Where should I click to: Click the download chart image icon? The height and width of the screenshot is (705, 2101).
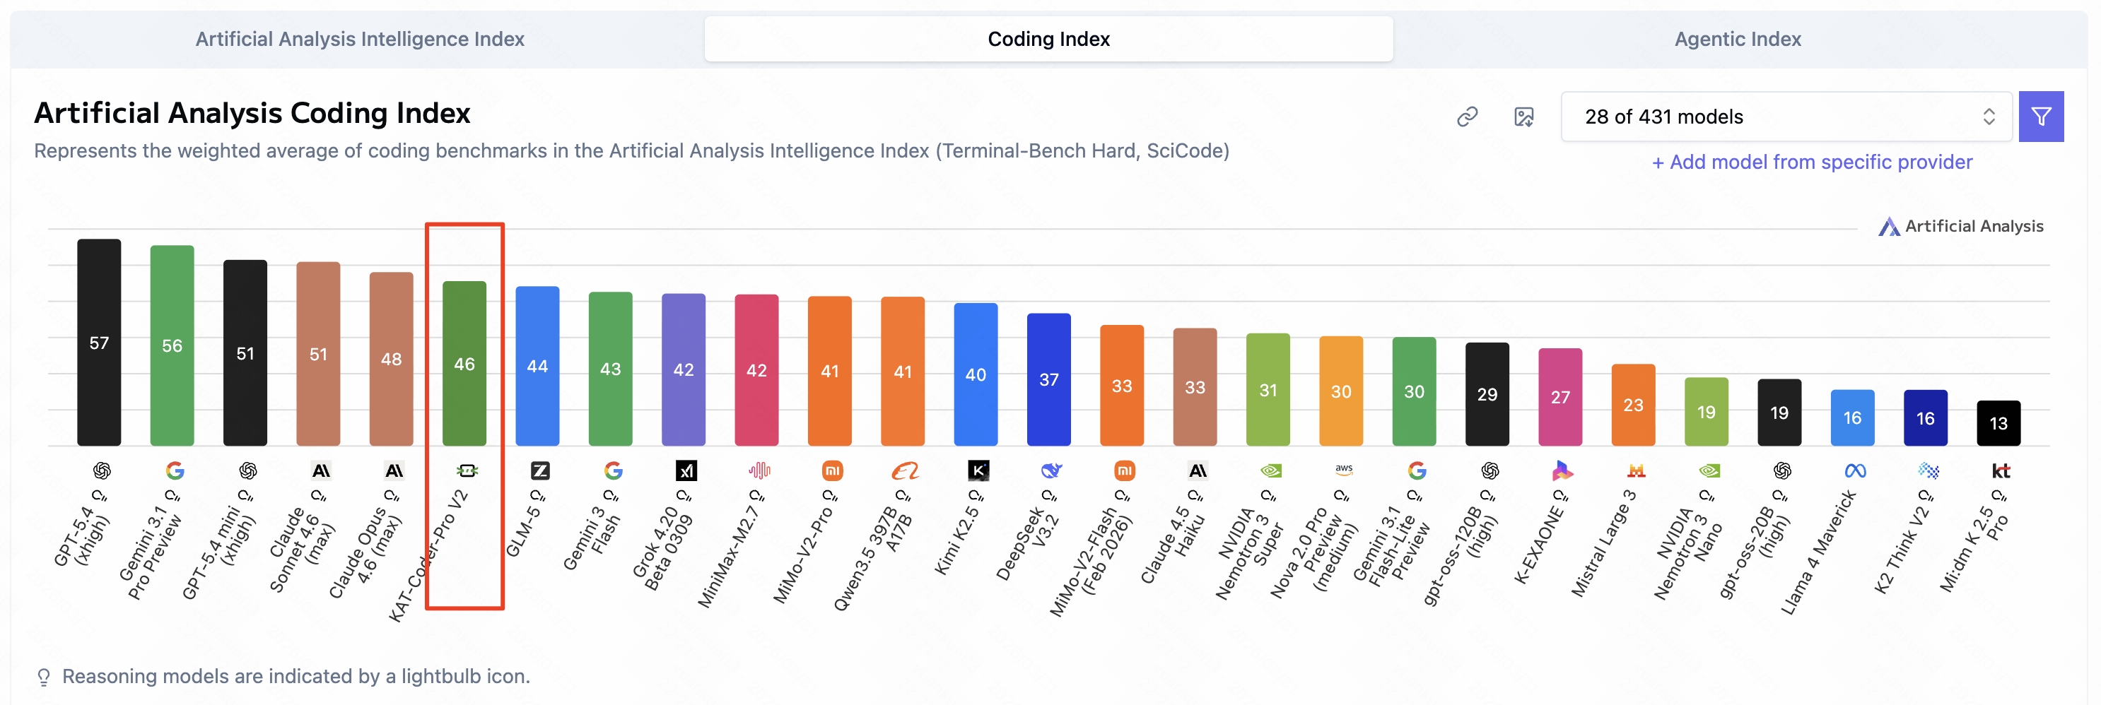point(1523,117)
